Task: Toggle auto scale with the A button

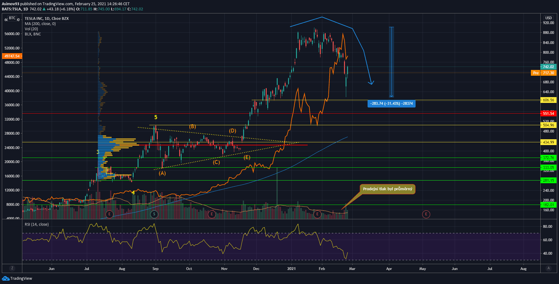Action: pos(549,268)
